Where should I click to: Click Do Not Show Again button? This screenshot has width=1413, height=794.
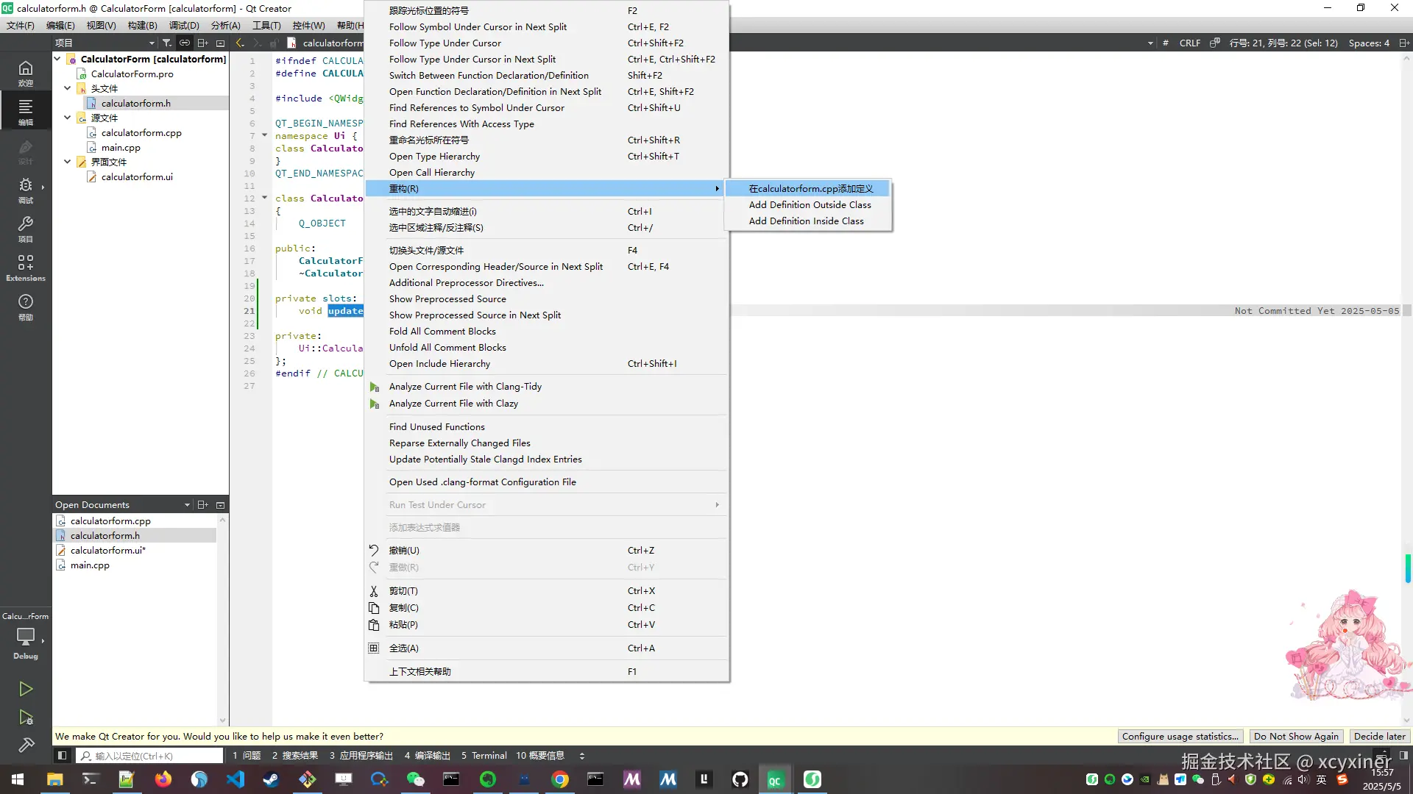(1295, 736)
